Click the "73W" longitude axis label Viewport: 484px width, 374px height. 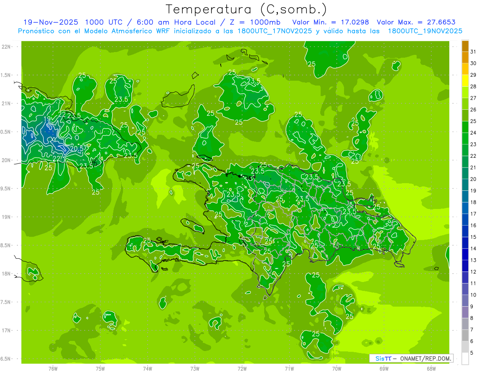(x=195, y=369)
